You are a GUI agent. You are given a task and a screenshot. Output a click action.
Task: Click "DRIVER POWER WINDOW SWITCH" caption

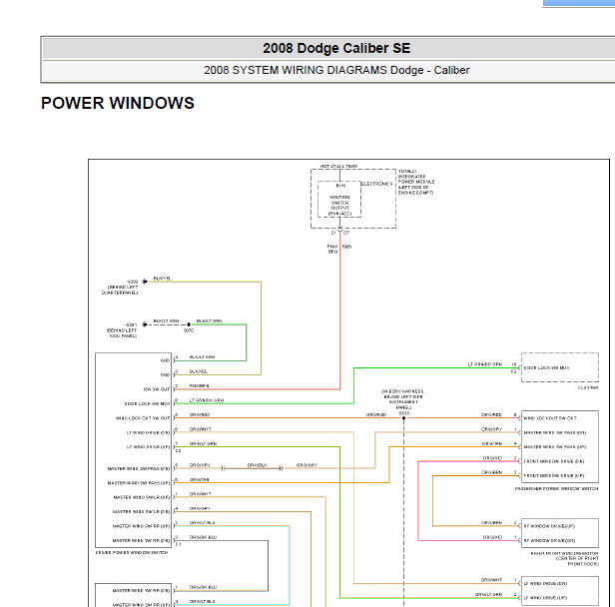(x=132, y=552)
